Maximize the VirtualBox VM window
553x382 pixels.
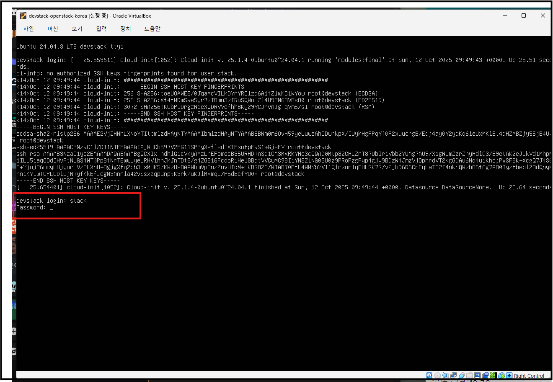524,15
